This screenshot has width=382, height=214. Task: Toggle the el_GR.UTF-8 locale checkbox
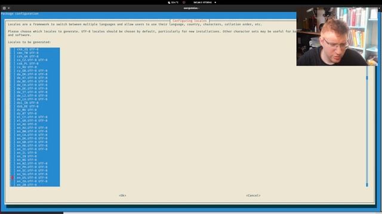[13, 121]
